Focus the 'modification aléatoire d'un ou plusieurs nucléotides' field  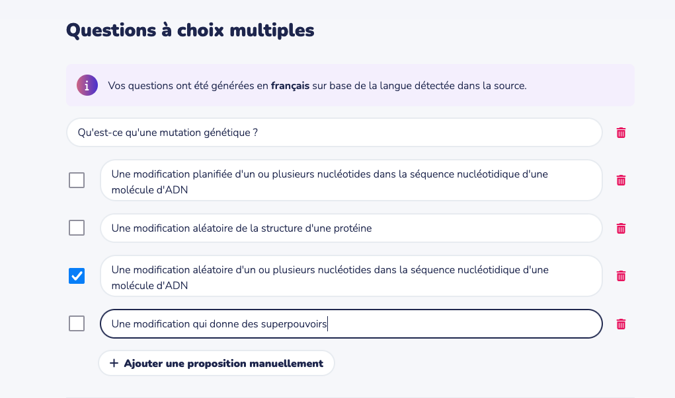[x=350, y=276]
